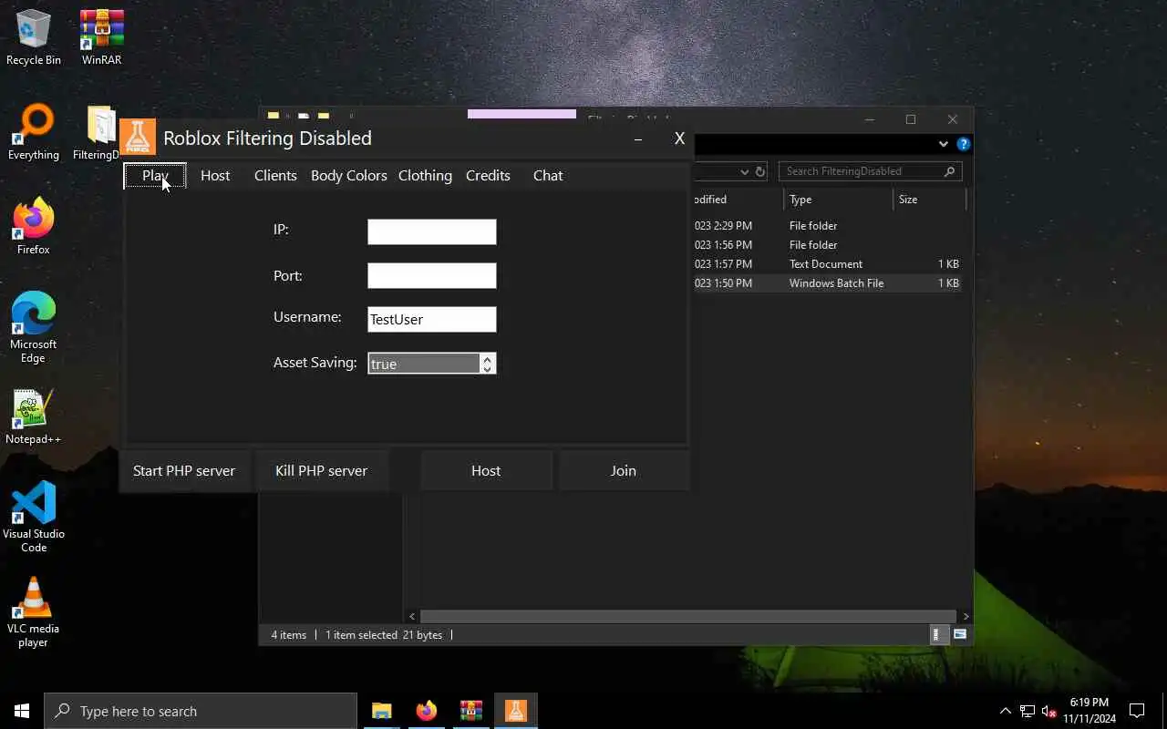Close the Roblox Filtering Disabled window
Screen dimensions: 1167x729
[679, 139]
